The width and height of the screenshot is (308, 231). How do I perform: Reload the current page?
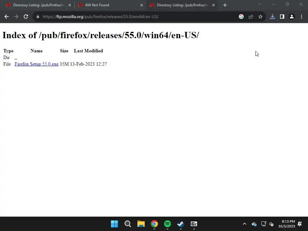point(26,17)
